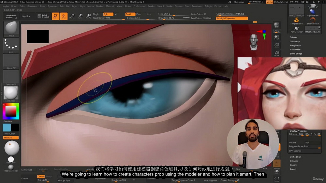Open LightBox browser
This screenshot has height=183, width=326.
pos(26,16)
